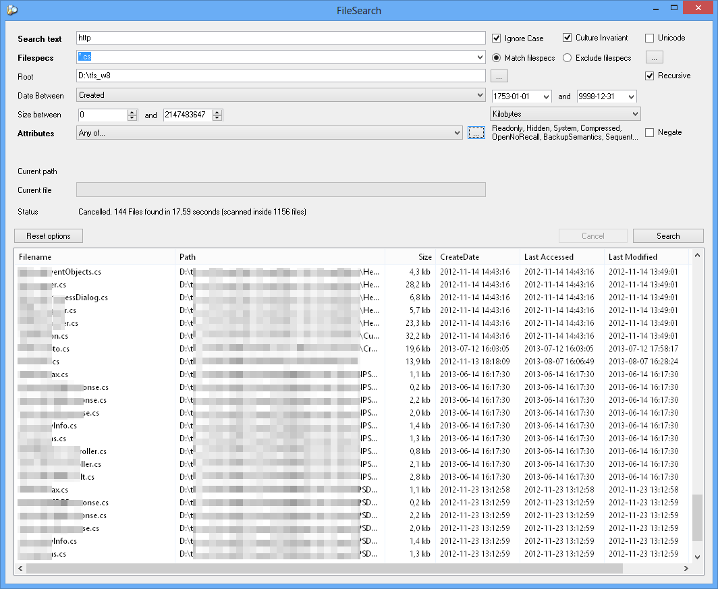
Task: Click the browse button next to Root field
Action: pos(499,76)
